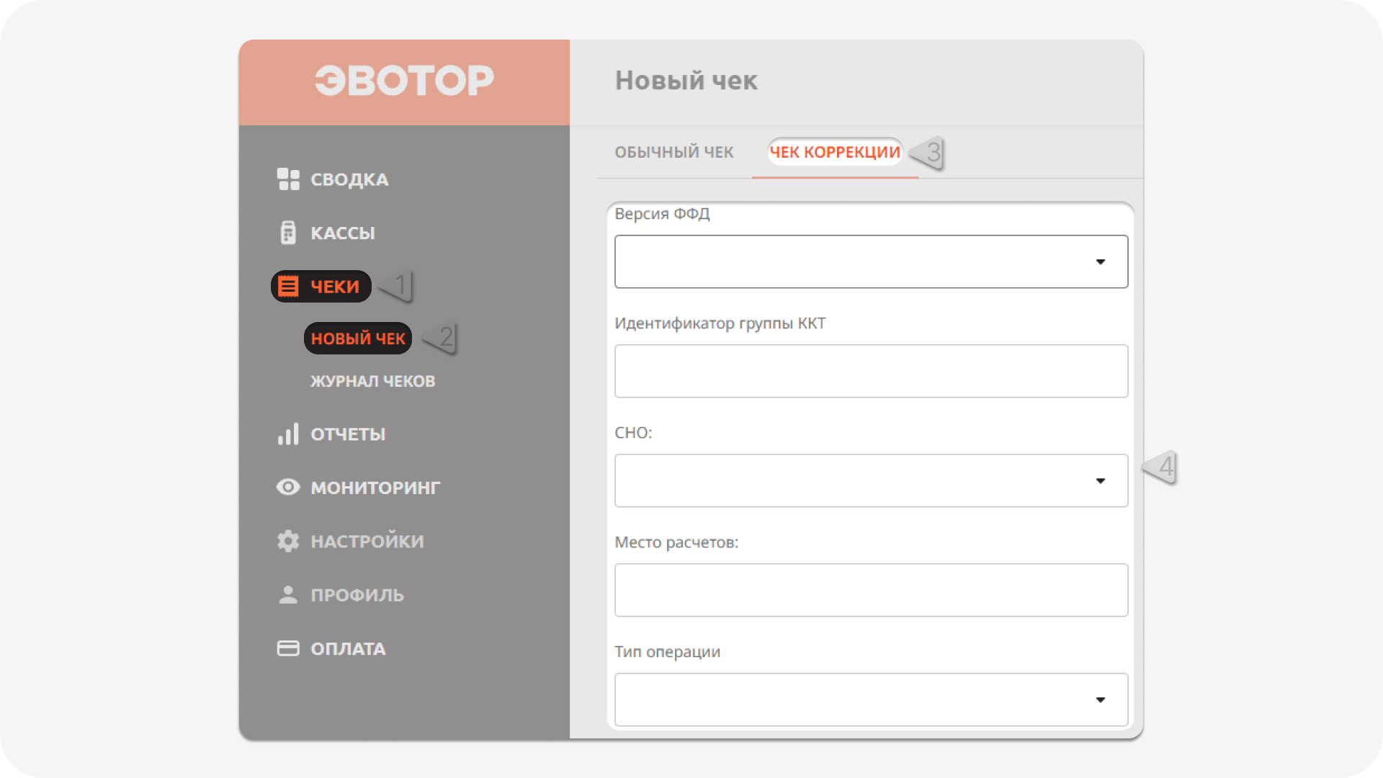Image resolution: width=1383 pixels, height=778 pixels.
Task: Click the Отчеты bar chart icon
Action: click(x=288, y=434)
